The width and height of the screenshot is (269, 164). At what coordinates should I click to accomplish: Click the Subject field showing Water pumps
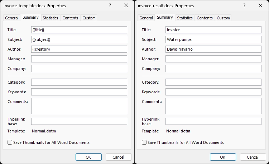(213, 39)
